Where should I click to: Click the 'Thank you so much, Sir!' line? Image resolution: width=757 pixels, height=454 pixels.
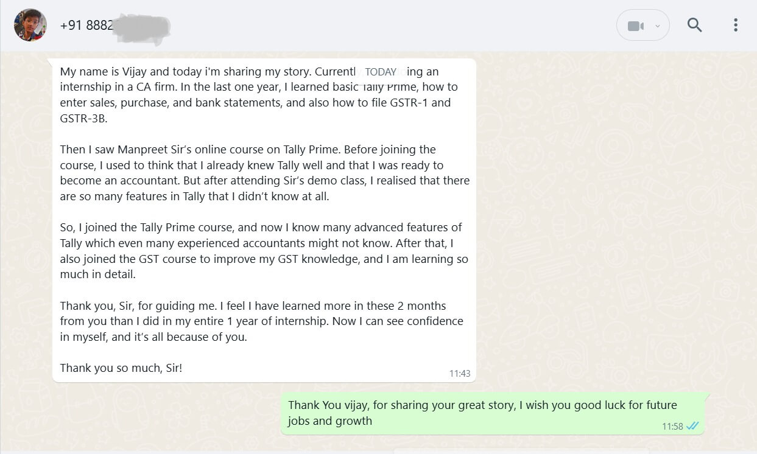(x=121, y=368)
